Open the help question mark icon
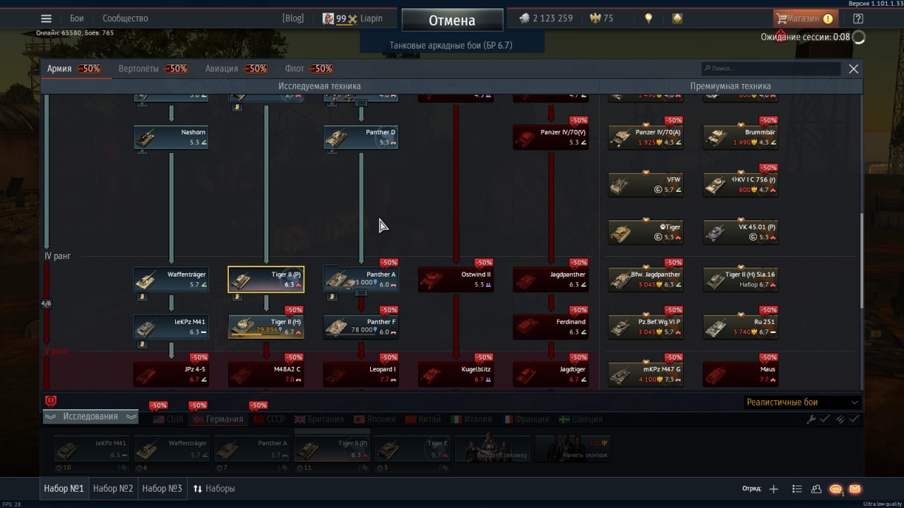The height and width of the screenshot is (508, 904). [858, 19]
